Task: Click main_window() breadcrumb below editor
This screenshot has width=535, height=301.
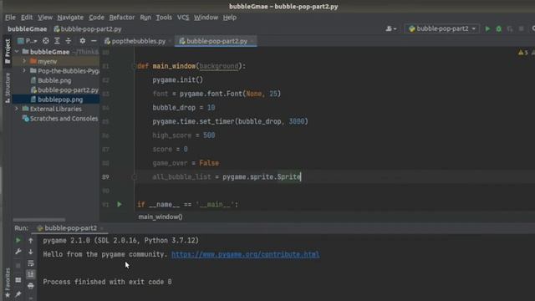Action: [160, 217]
